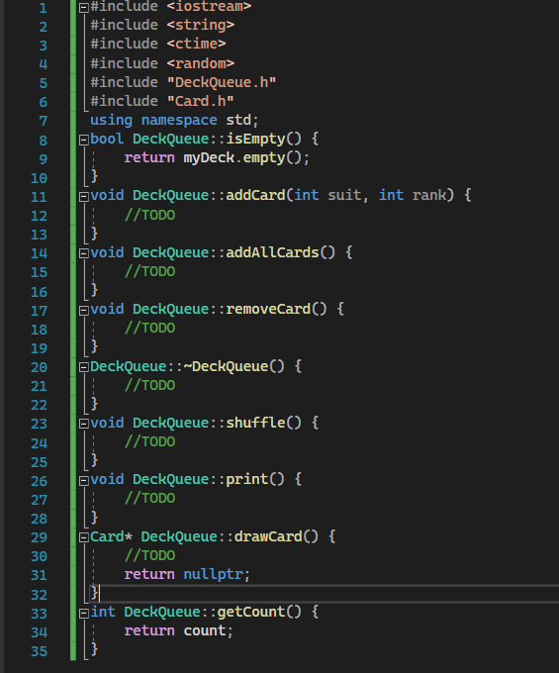Click the getCount function name

click(x=251, y=613)
